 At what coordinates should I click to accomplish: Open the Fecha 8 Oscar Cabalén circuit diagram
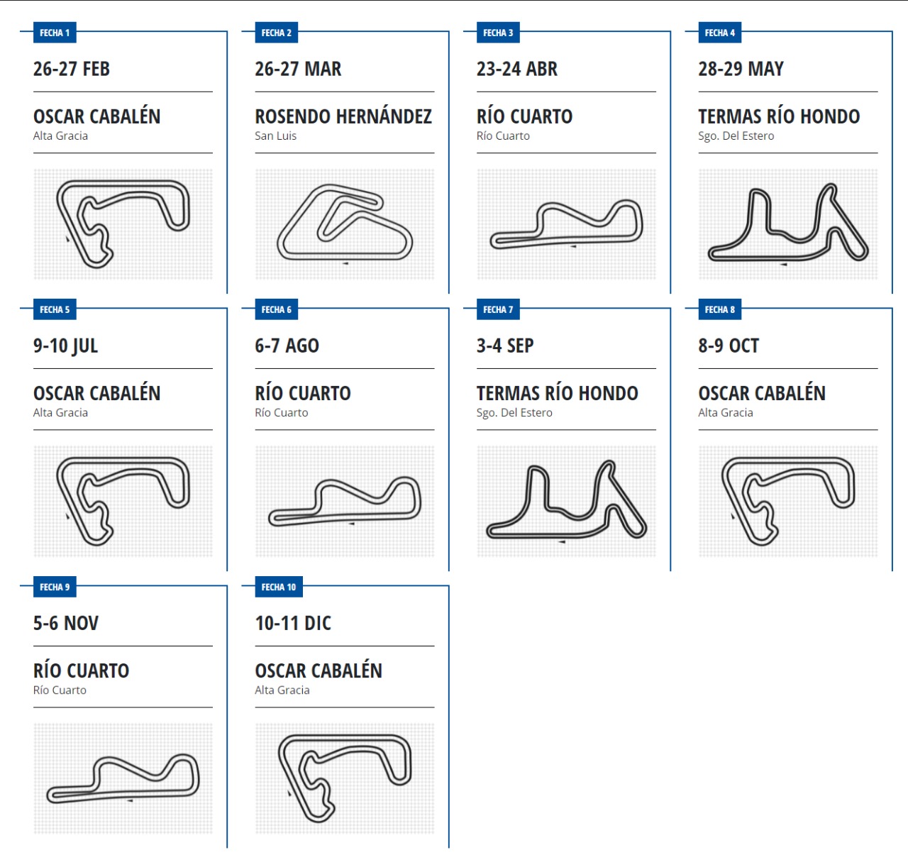point(788,501)
